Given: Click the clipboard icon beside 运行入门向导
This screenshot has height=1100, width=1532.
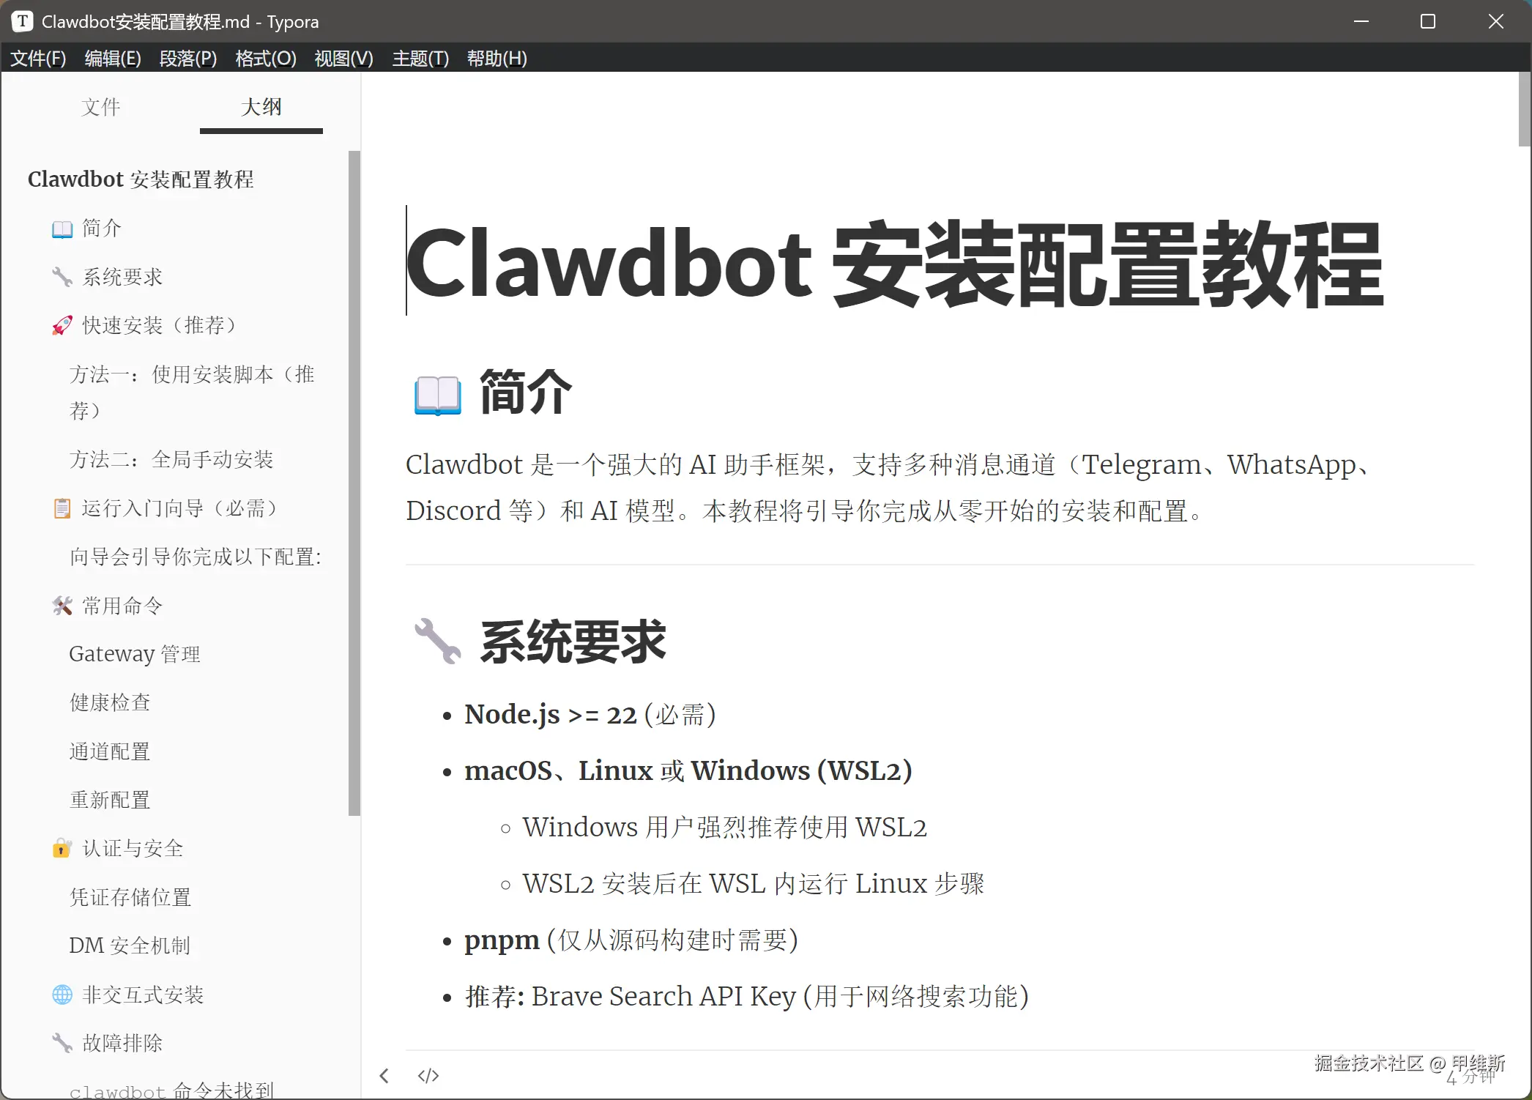Looking at the screenshot, I should click(62, 508).
